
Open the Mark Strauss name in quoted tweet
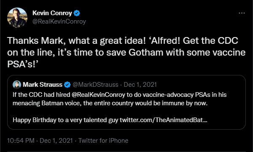[43, 85]
